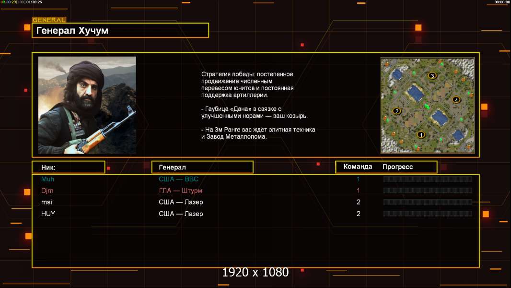Click the 00:00:00 timer at top right

tap(502, 2)
